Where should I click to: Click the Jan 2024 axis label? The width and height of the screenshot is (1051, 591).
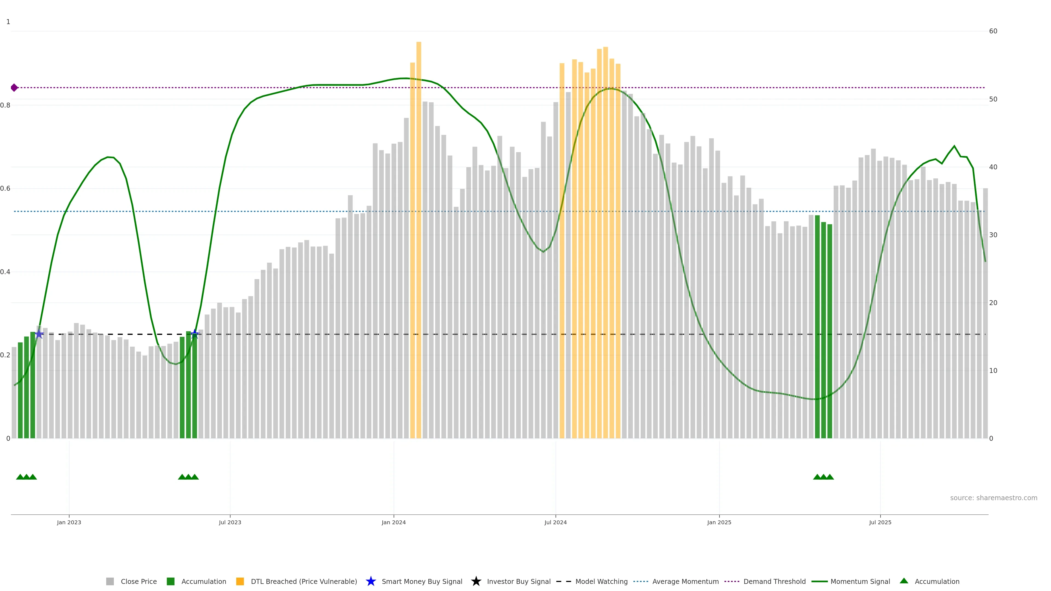393,522
